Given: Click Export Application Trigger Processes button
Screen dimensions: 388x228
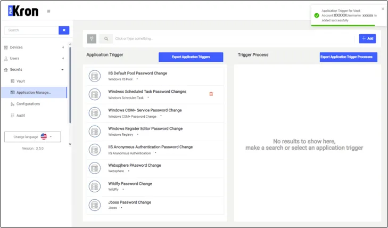Looking at the screenshot, I should (x=349, y=57).
